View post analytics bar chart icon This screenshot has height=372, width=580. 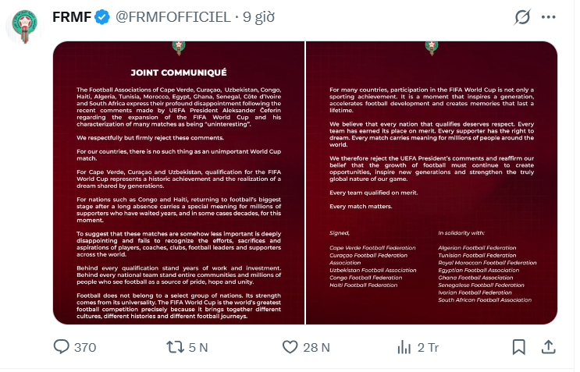point(404,347)
